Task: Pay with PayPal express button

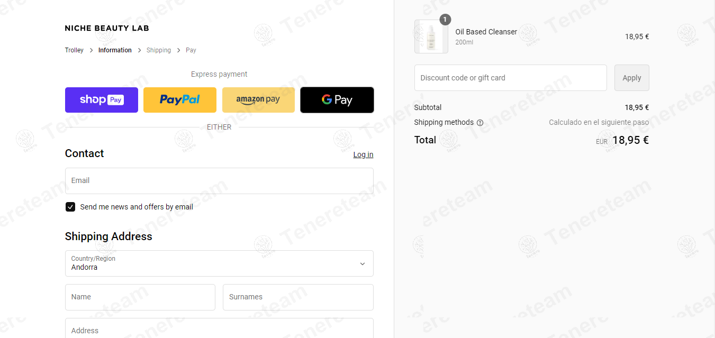Action: pos(180,100)
